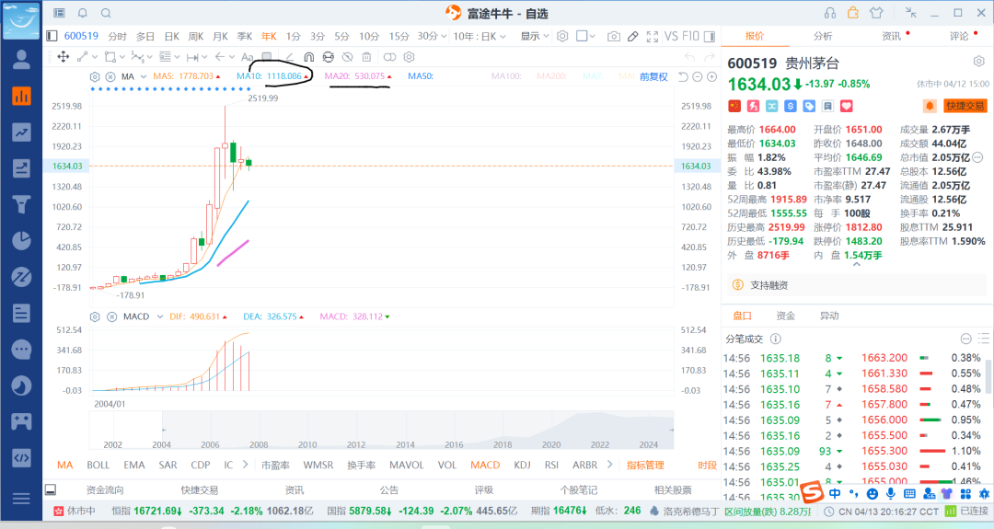The height and width of the screenshot is (529, 994).
Task: Open the game controller sidebar icon
Action: click(21, 421)
